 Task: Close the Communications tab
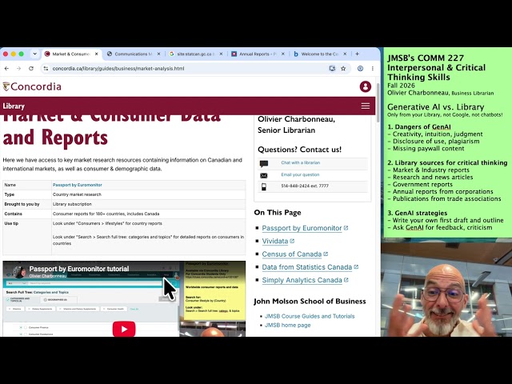[158, 54]
